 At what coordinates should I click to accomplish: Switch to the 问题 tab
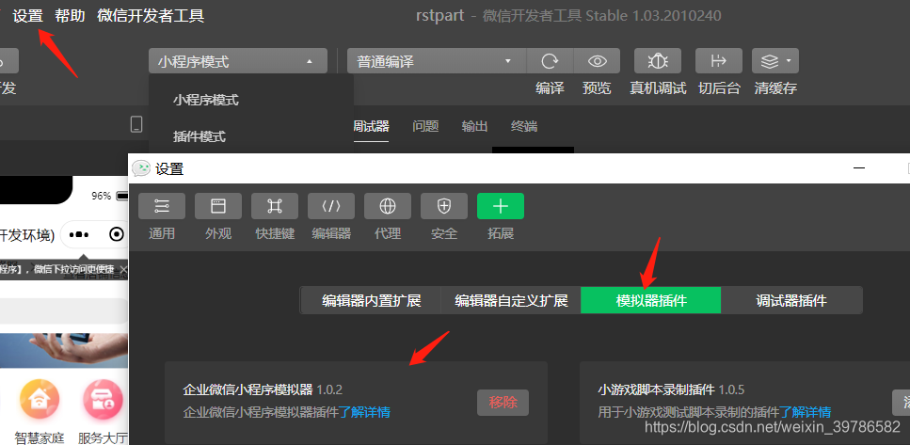point(425,126)
